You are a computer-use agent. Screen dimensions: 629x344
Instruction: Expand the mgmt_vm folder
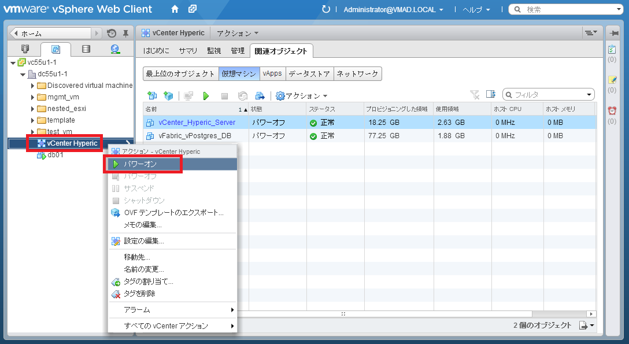pos(32,98)
